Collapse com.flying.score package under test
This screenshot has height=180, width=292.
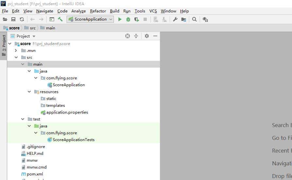coord(36,133)
